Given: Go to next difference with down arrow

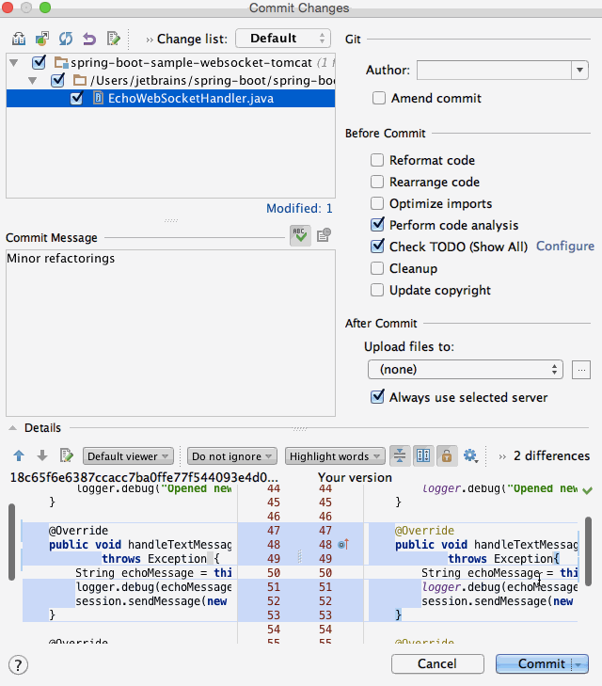Looking at the screenshot, I should tap(42, 455).
